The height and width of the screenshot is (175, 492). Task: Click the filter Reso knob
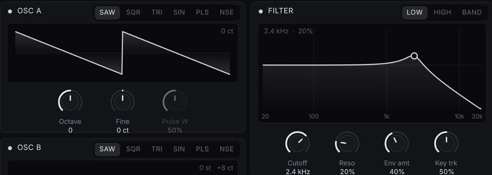[x=347, y=143]
